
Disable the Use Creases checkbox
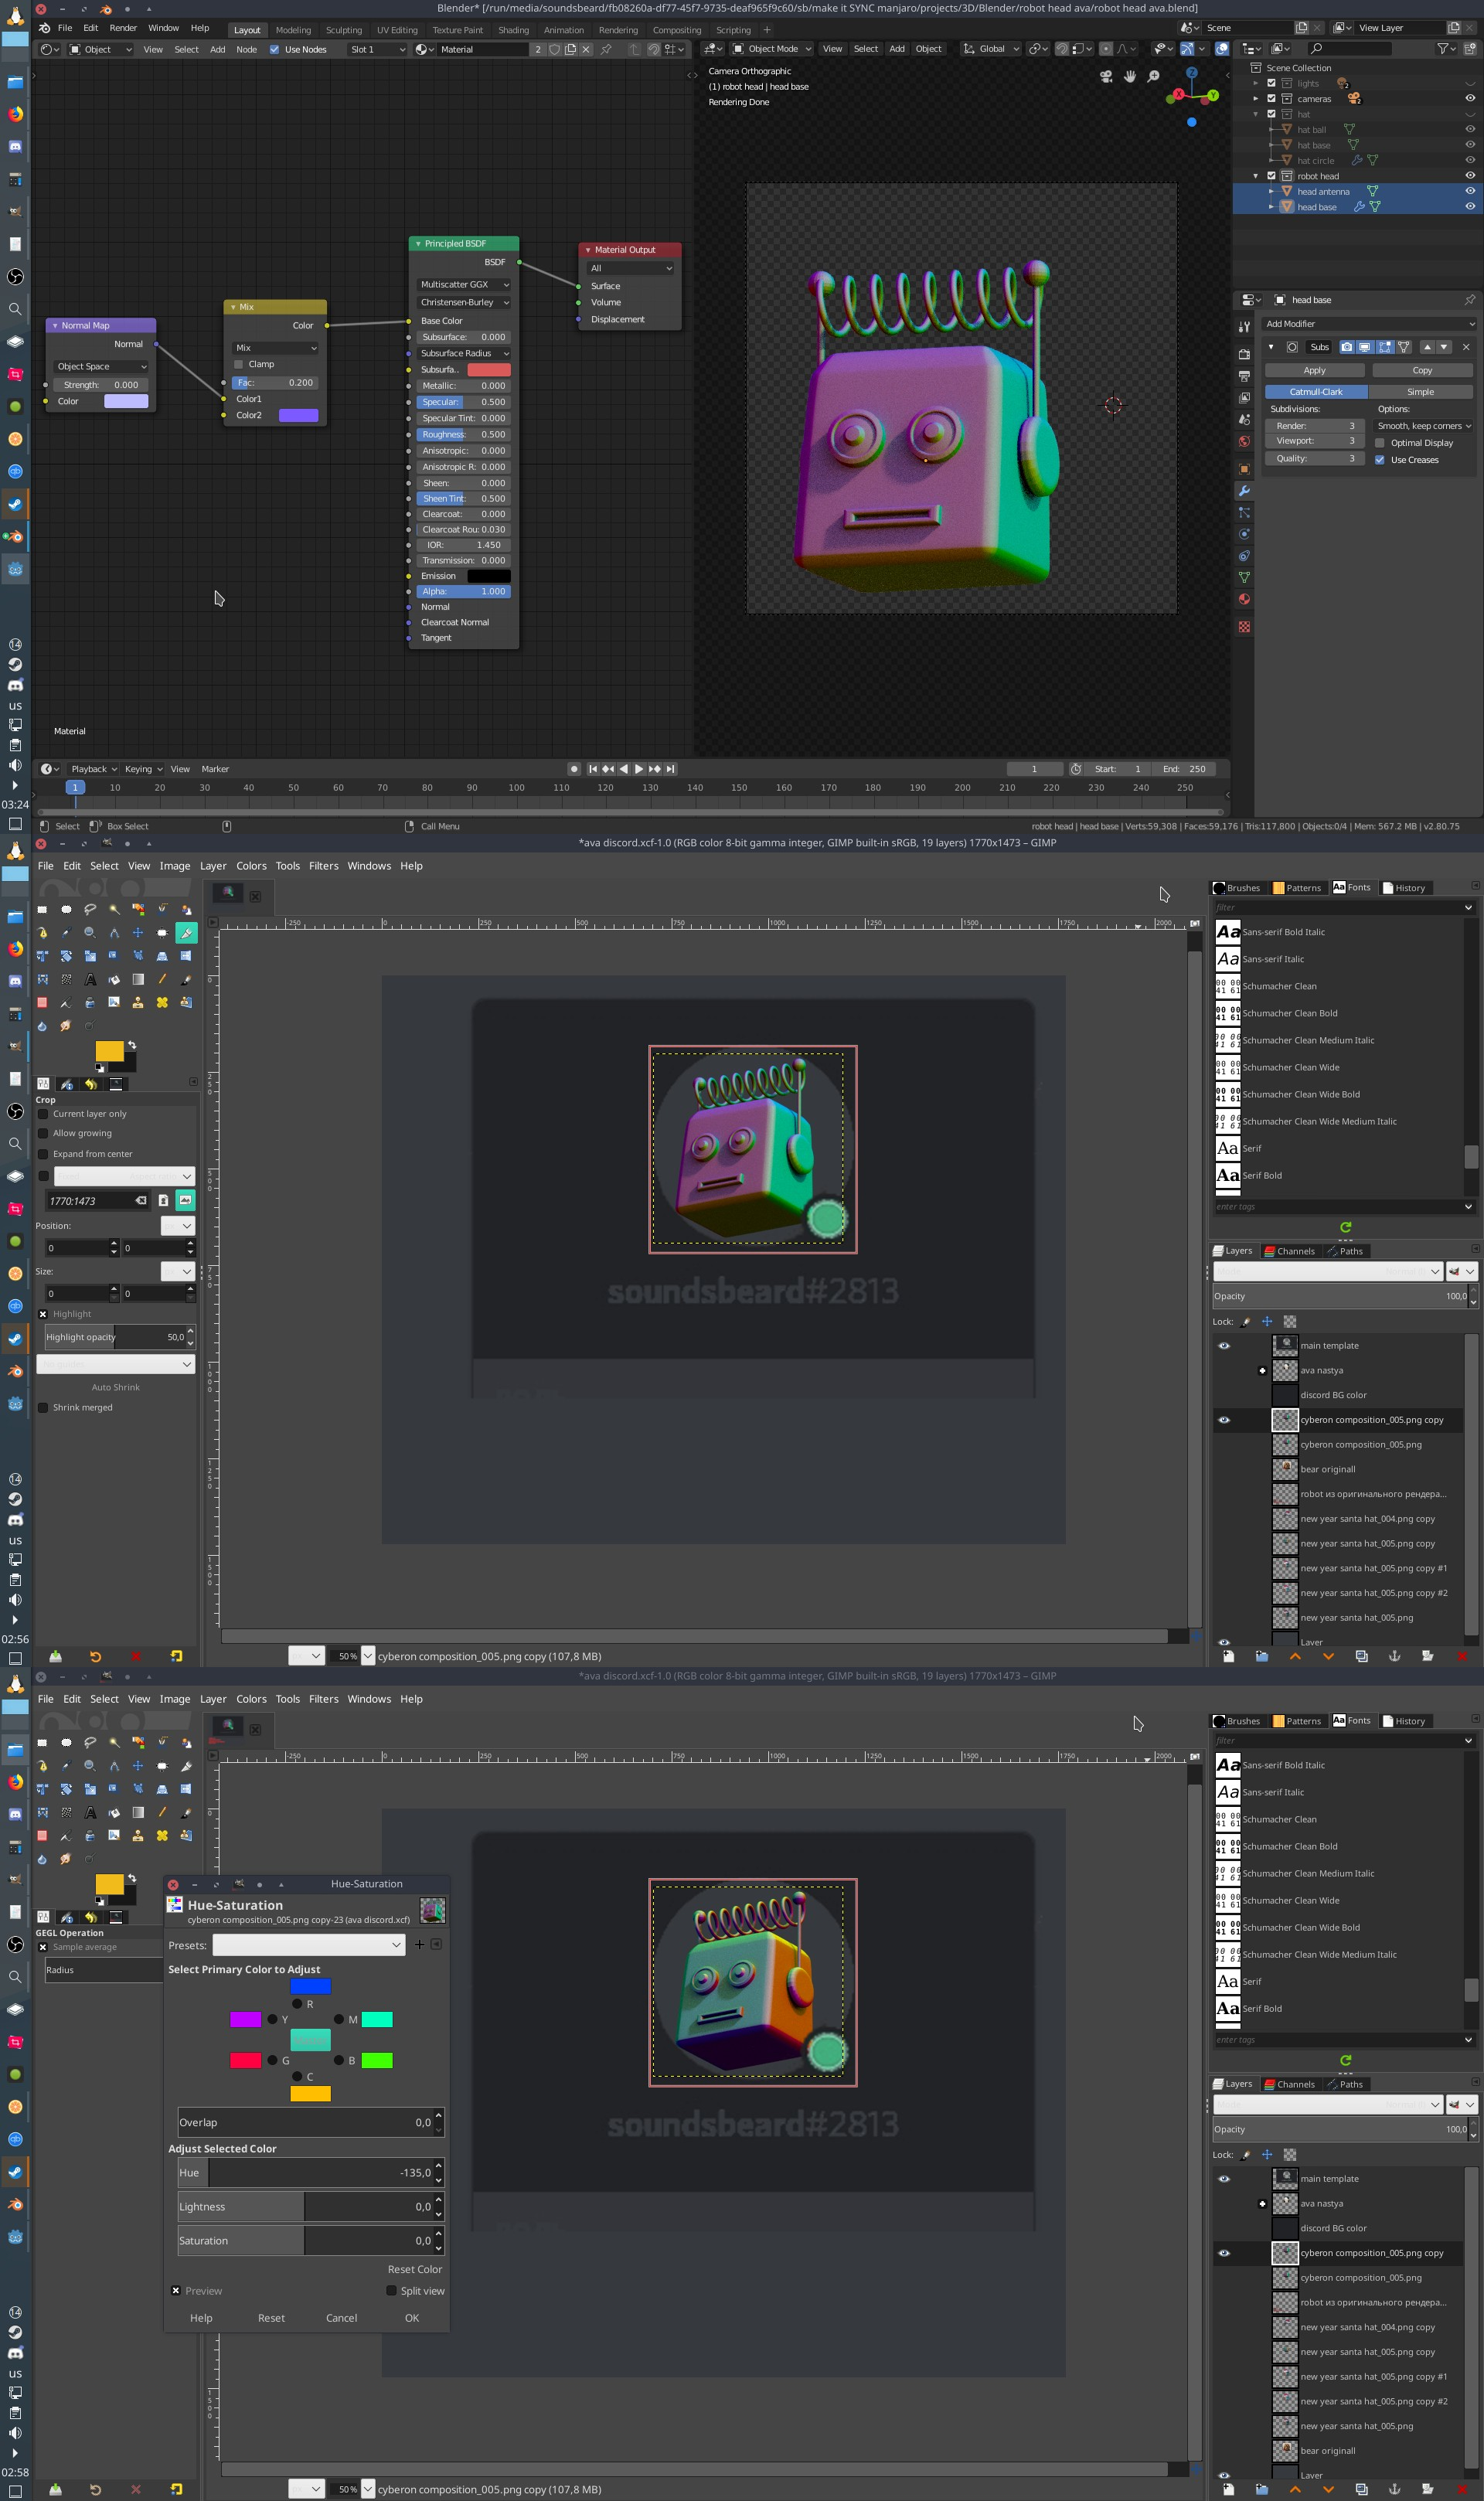pyautogui.click(x=1380, y=460)
